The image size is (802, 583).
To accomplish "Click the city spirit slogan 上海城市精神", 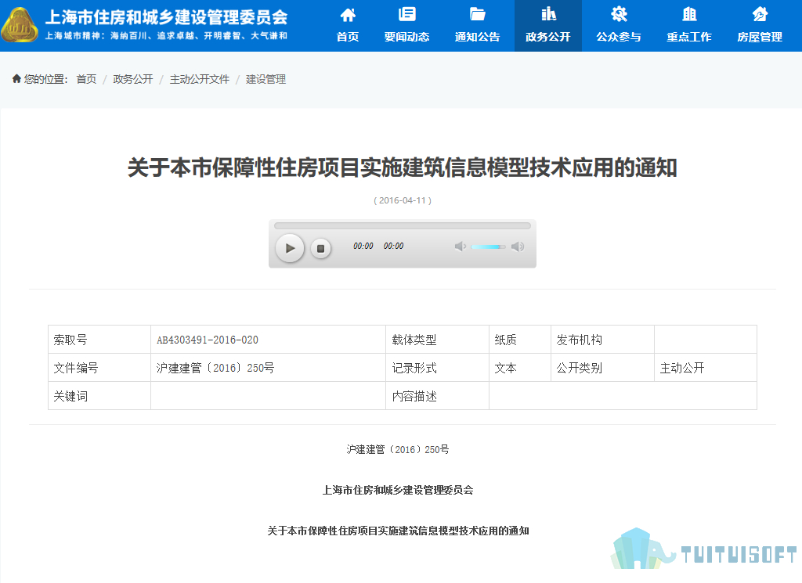I will [x=167, y=36].
